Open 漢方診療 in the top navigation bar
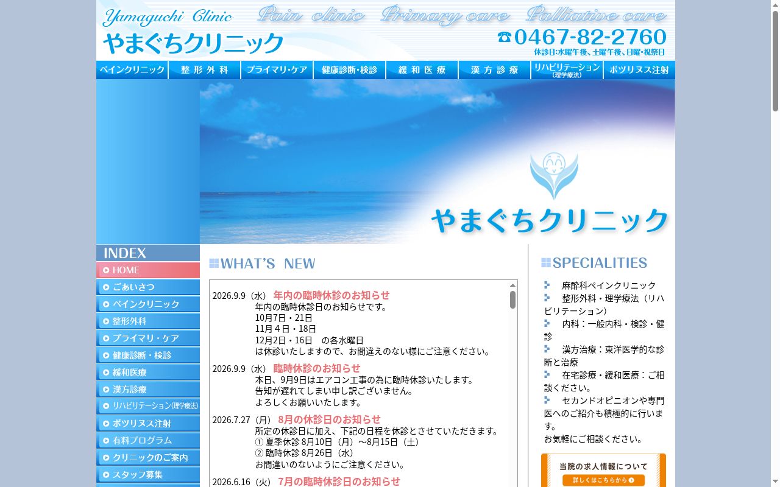 click(495, 70)
